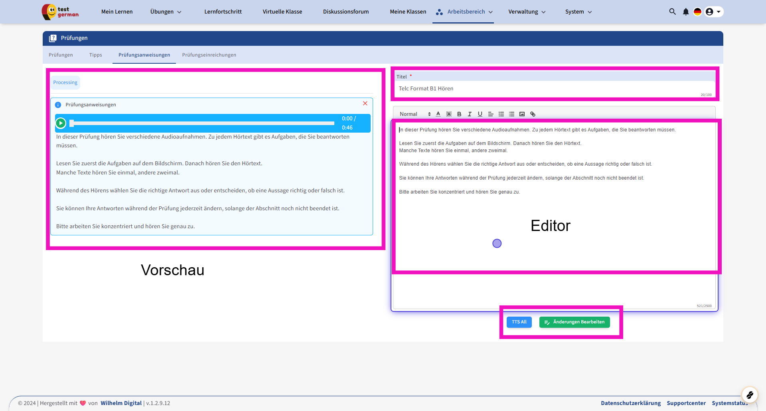Image resolution: width=766 pixels, height=411 pixels.
Task: Insert a bullet list
Action: click(511, 114)
